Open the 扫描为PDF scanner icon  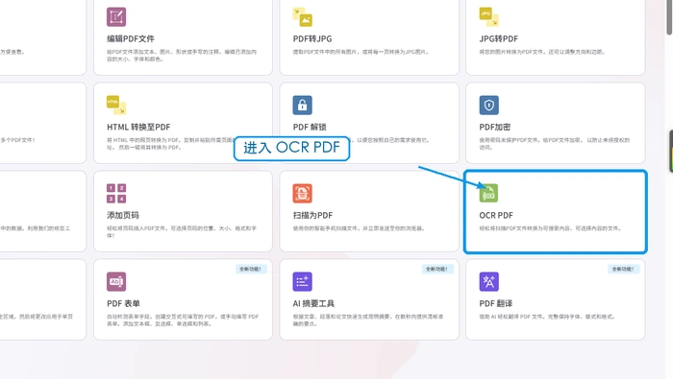point(302,193)
